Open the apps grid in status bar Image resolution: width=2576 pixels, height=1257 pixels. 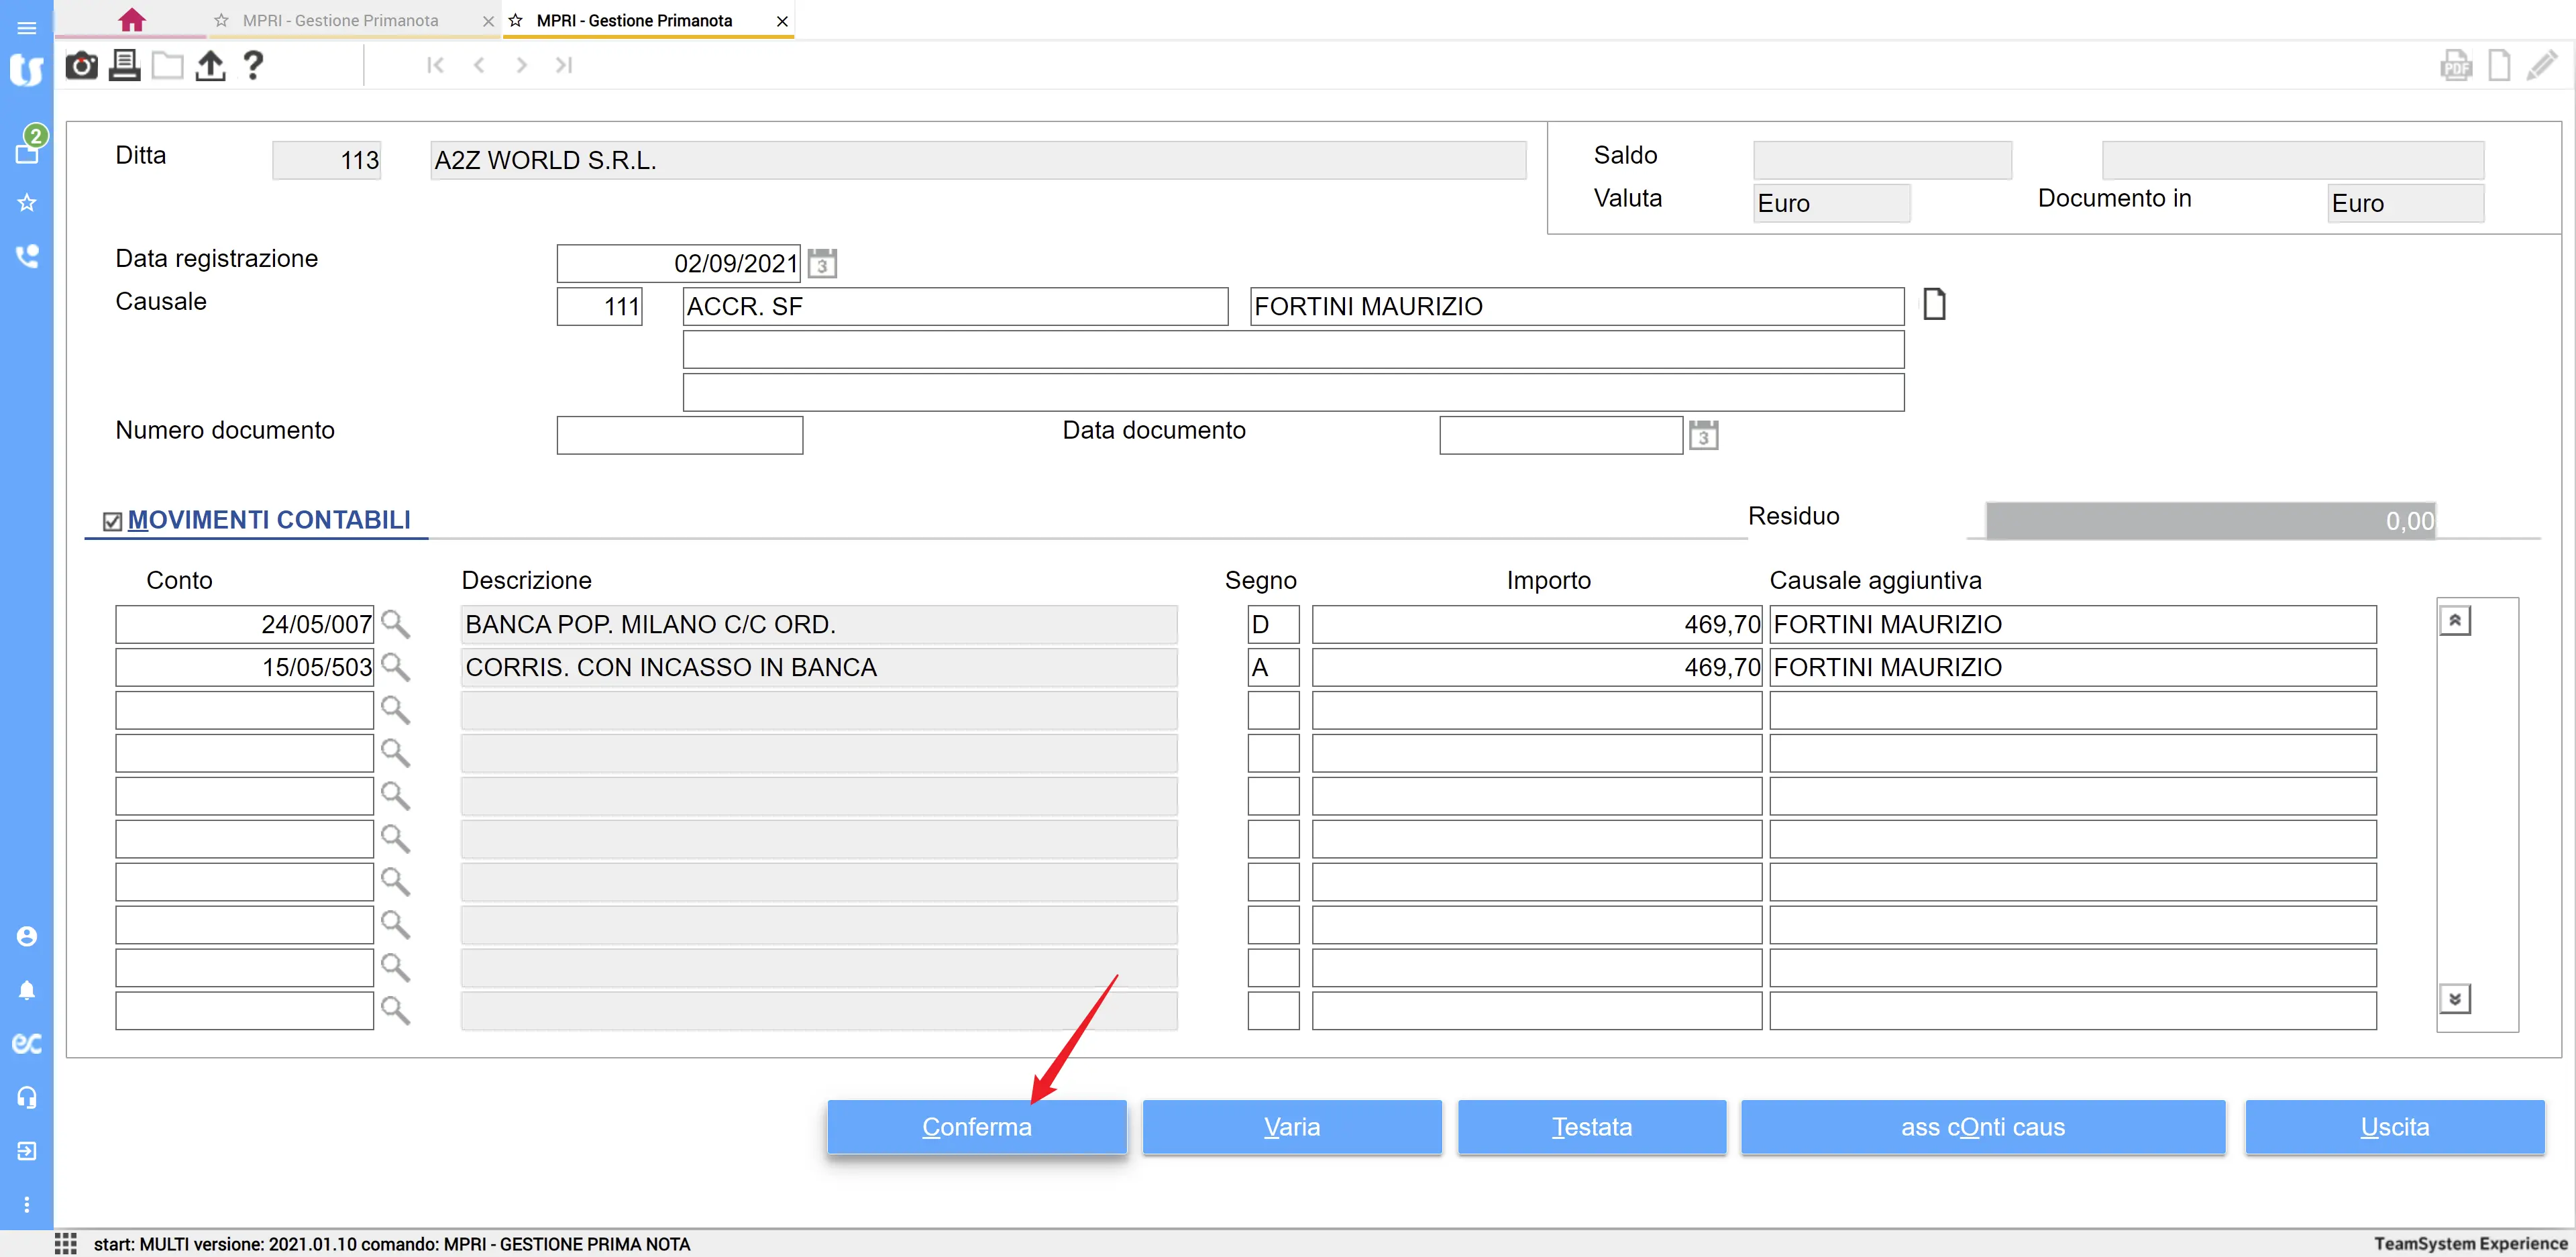66,1243
